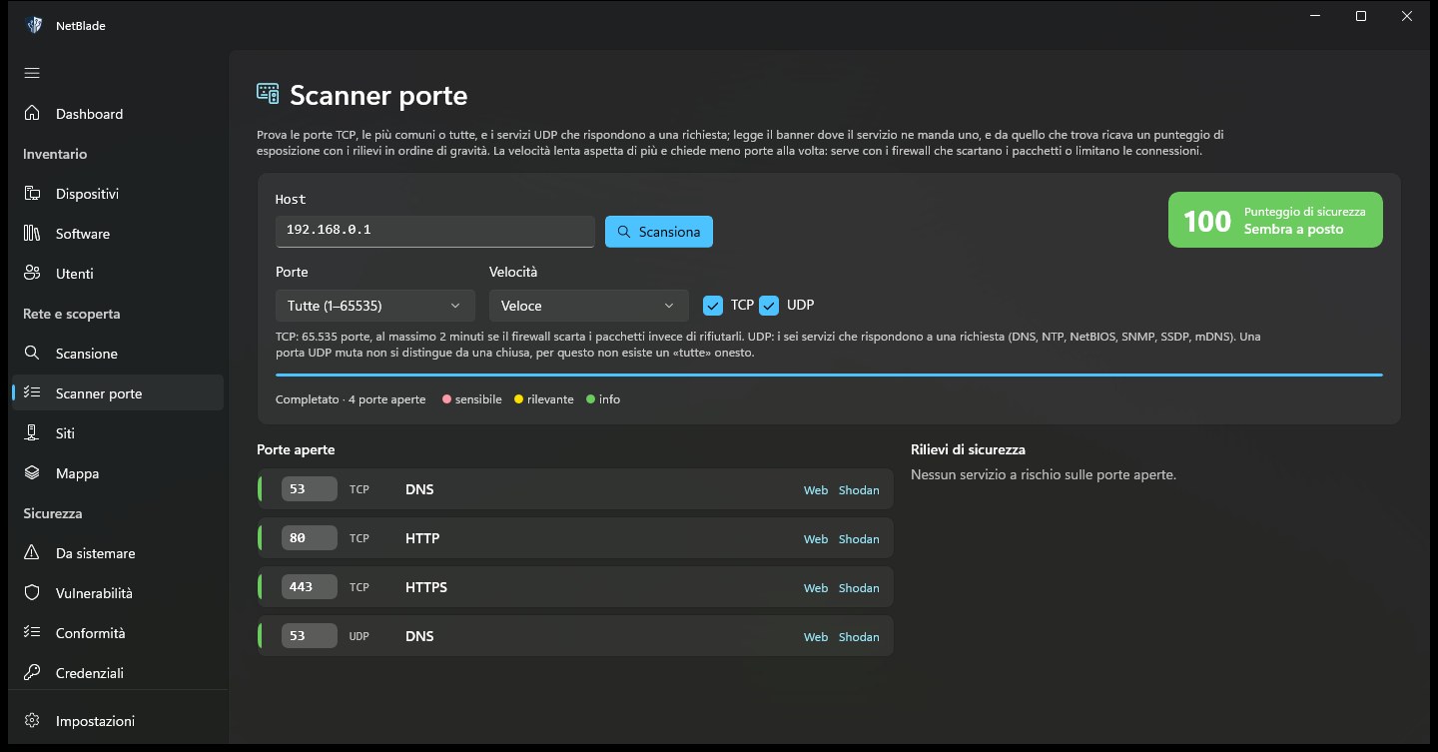
Task: Click the Scansione magnifier icon in sidebar
Action: (x=32, y=354)
